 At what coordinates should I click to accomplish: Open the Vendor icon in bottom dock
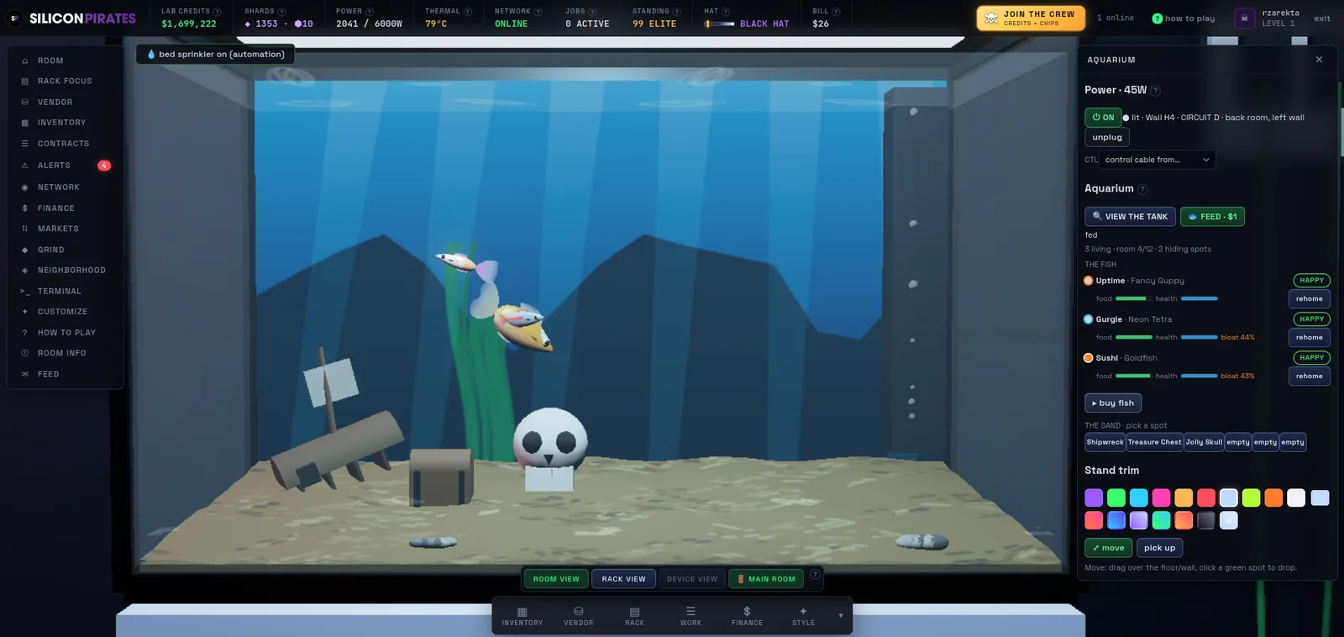(x=579, y=616)
